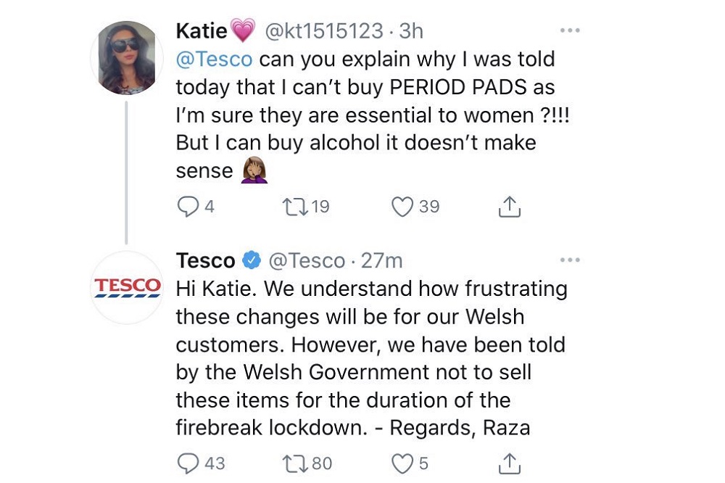Screen dimensions: 725x483
Task: Click the Katie display name
Action: pos(202,31)
